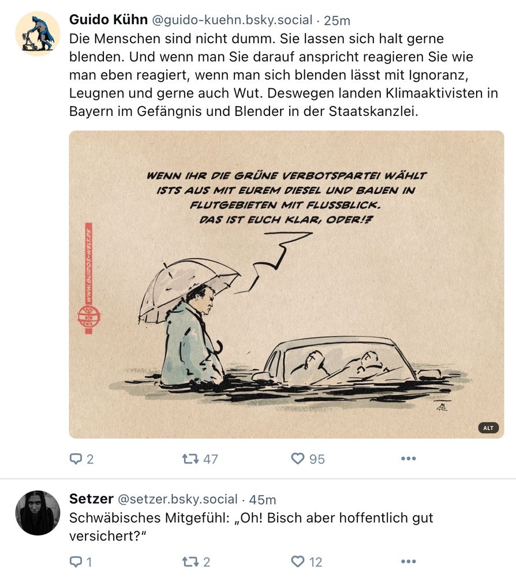Show the ALT text badge on the cartoon
The image size is (516, 577).
coord(488,428)
